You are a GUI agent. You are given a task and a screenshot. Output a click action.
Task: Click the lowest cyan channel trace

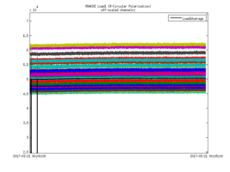pyautogui.click(x=115, y=93)
